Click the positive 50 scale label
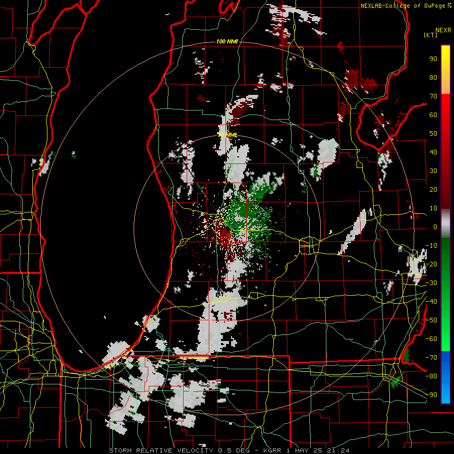454x454 pixels. (433, 134)
